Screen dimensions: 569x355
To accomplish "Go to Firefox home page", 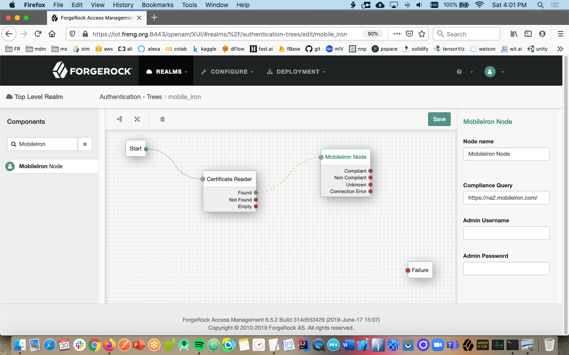I will pos(52,34).
